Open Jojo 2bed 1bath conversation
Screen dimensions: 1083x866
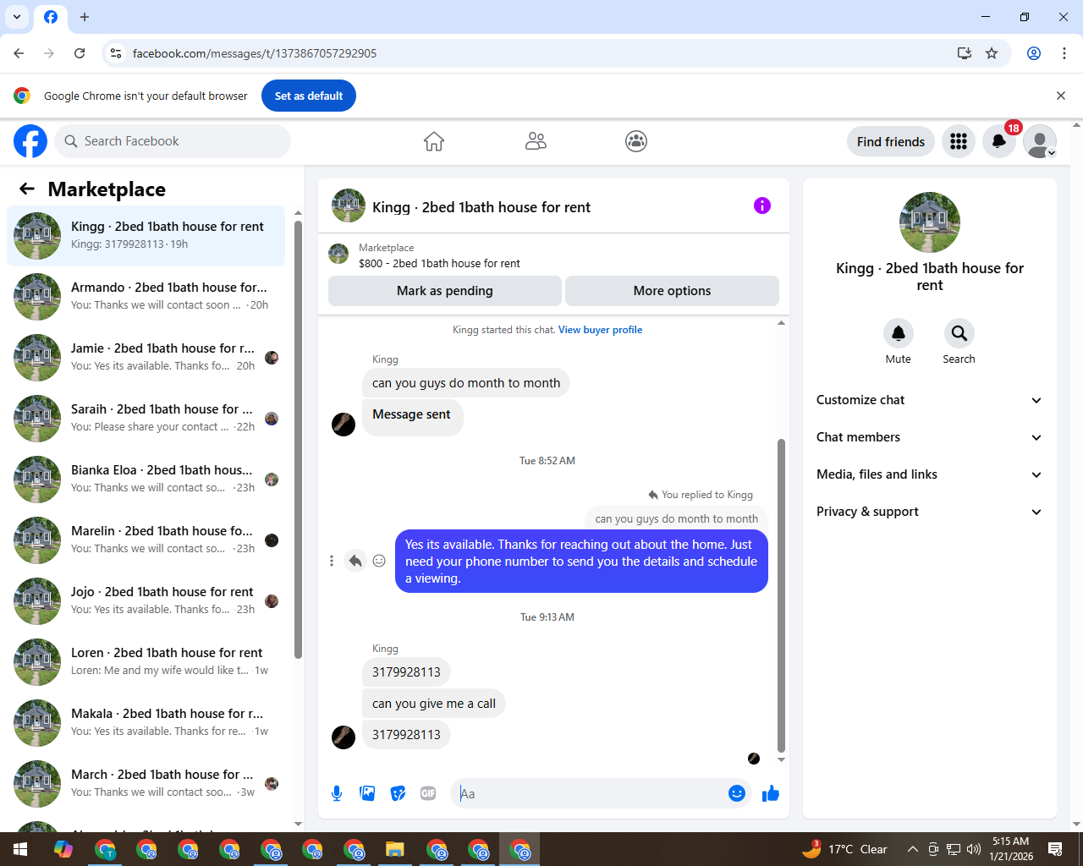click(146, 600)
